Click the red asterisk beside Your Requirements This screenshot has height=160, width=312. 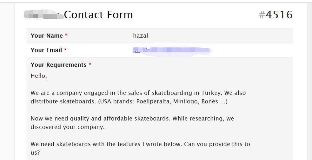click(90, 64)
